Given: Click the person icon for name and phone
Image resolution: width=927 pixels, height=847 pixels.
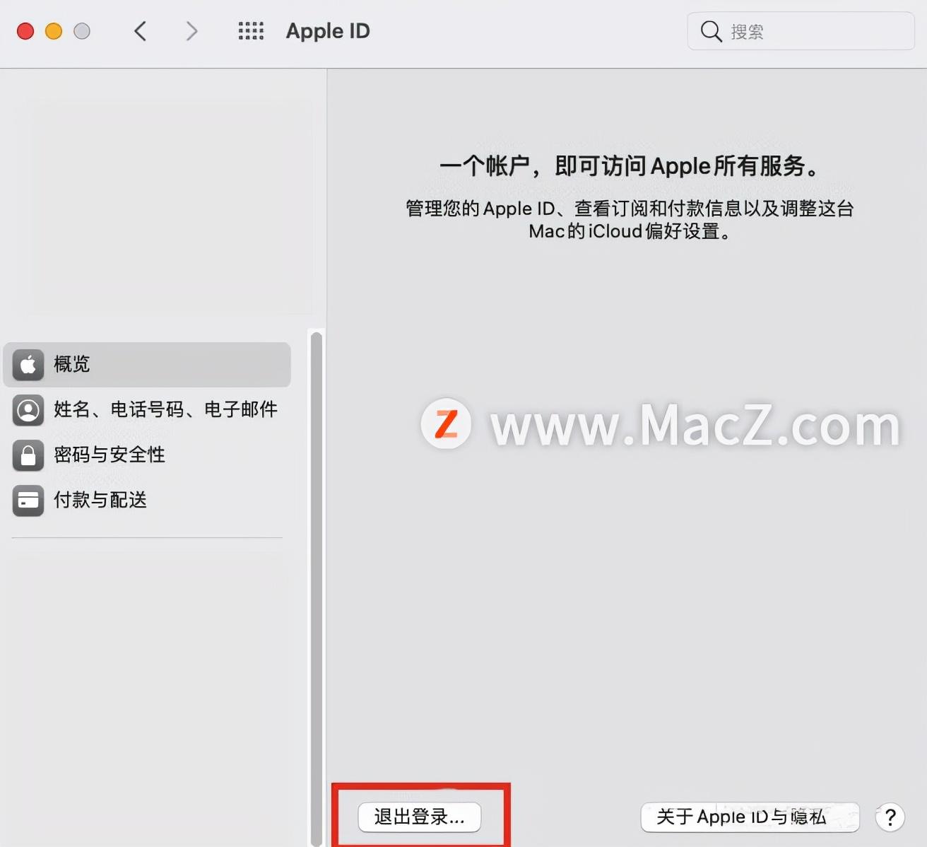Looking at the screenshot, I should (x=28, y=410).
